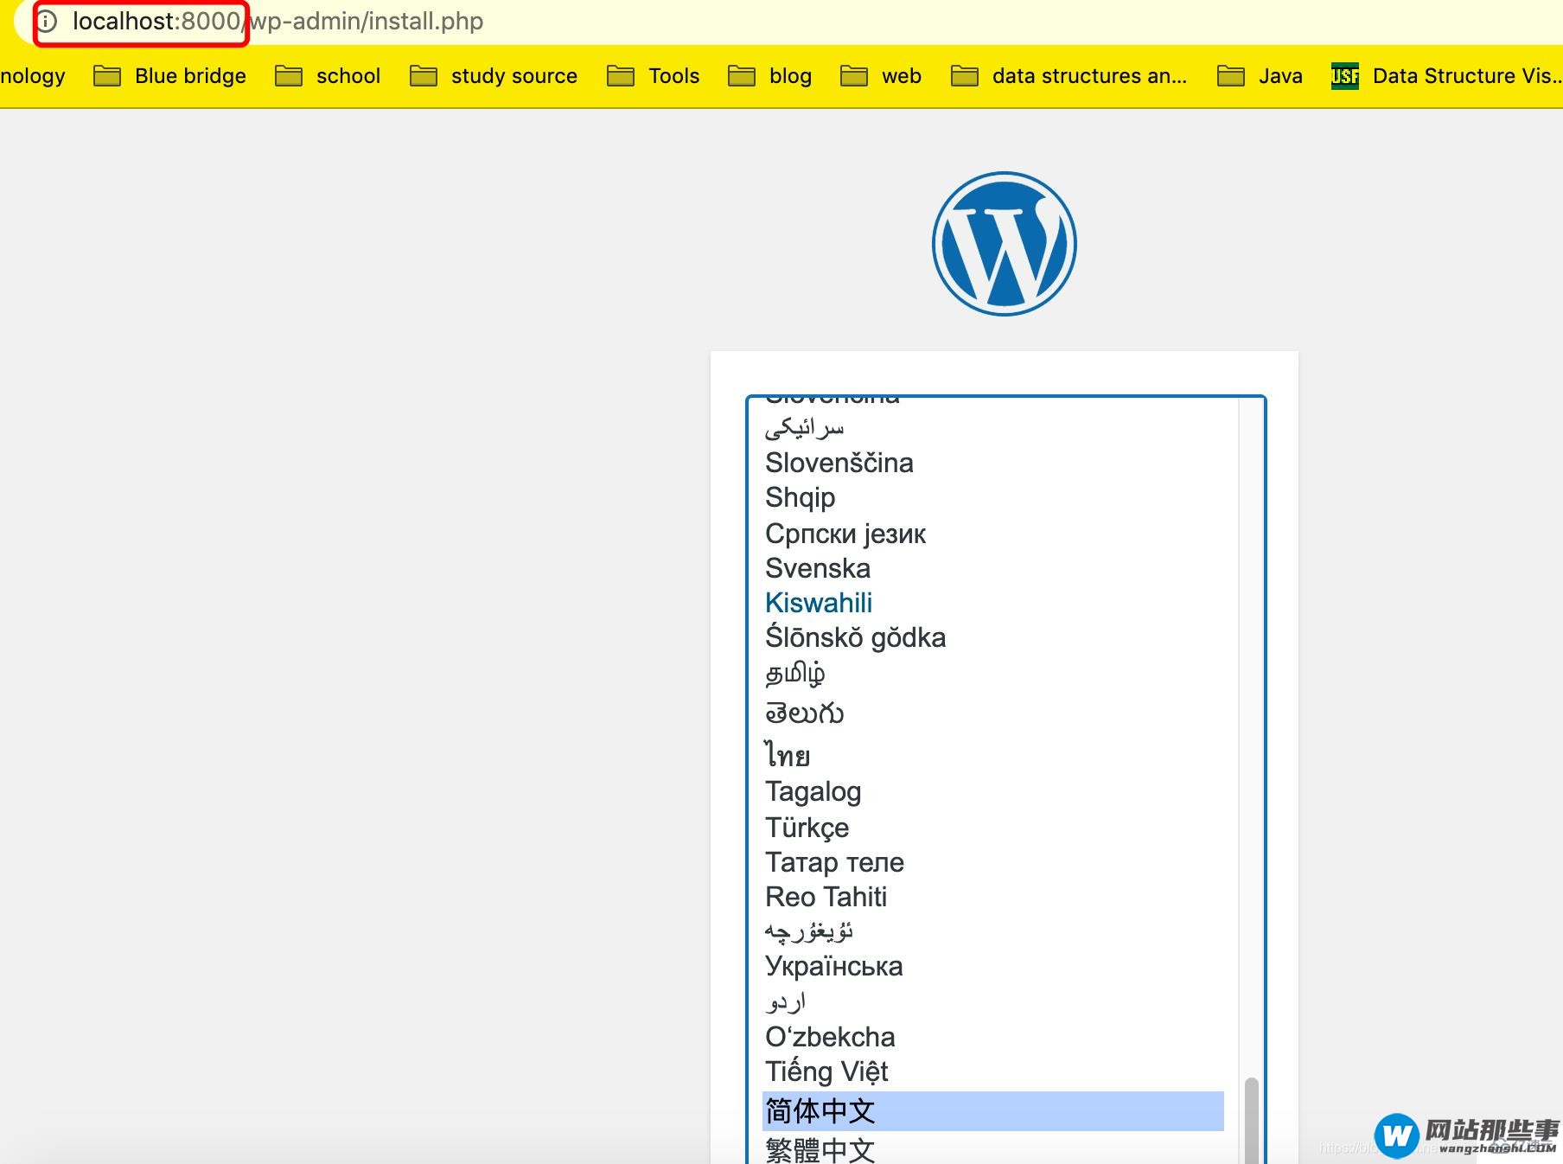This screenshot has height=1164, width=1563.
Task: Select Shqip language option
Action: (992, 497)
